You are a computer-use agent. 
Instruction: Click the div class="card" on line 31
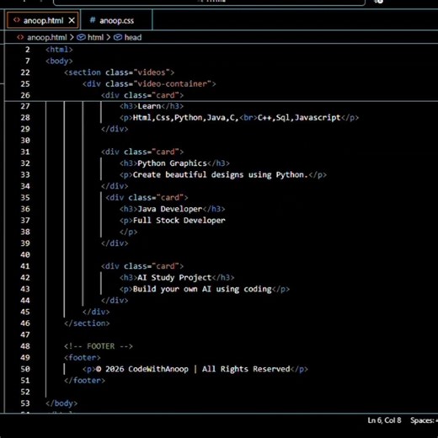142,152
